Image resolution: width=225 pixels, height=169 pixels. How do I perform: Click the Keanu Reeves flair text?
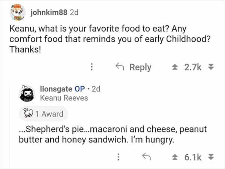point(63,98)
